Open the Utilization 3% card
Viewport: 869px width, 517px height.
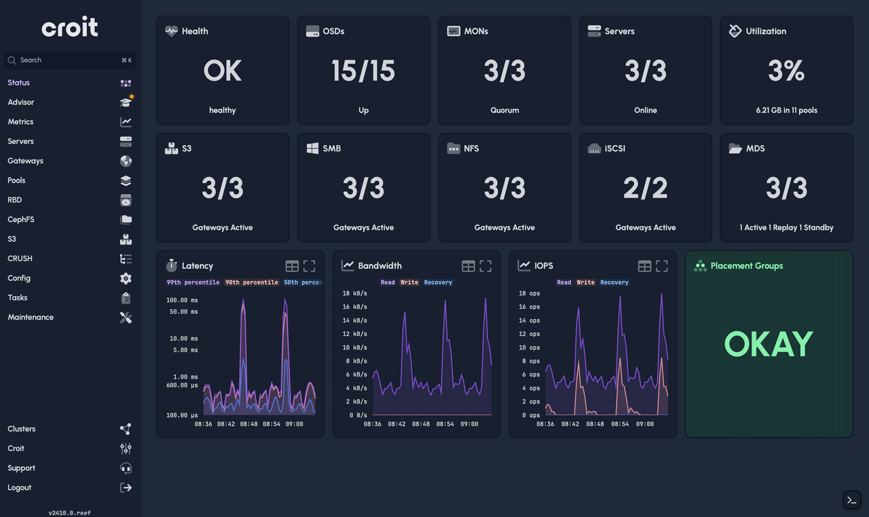click(x=787, y=71)
